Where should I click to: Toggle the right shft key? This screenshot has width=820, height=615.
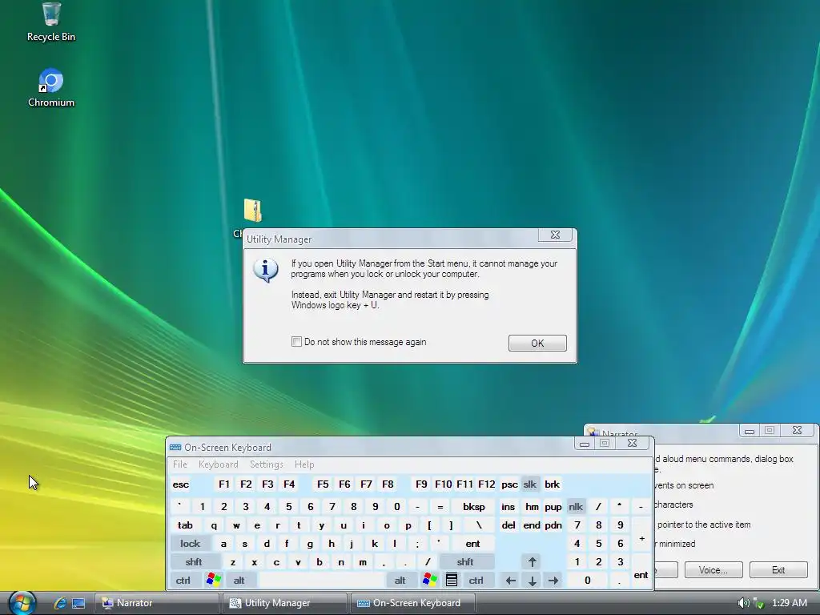tap(465, 561)
